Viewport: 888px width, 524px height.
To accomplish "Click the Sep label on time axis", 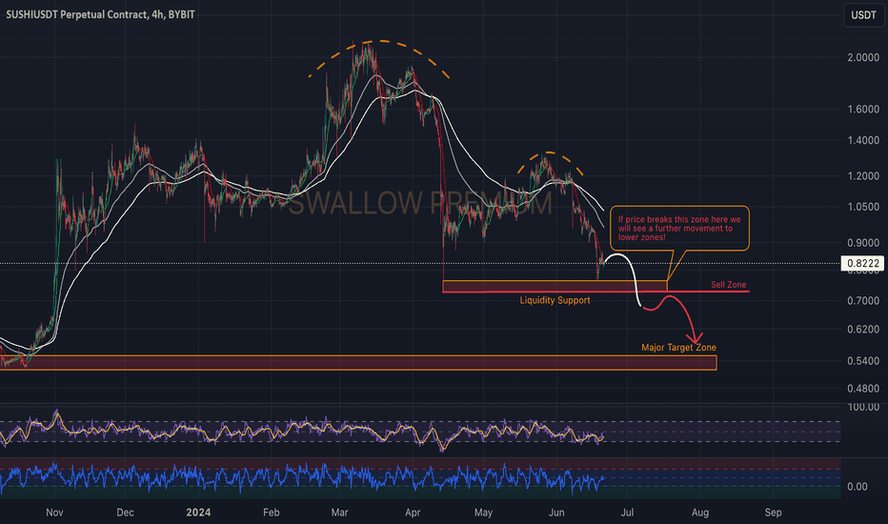I will 773,513.
